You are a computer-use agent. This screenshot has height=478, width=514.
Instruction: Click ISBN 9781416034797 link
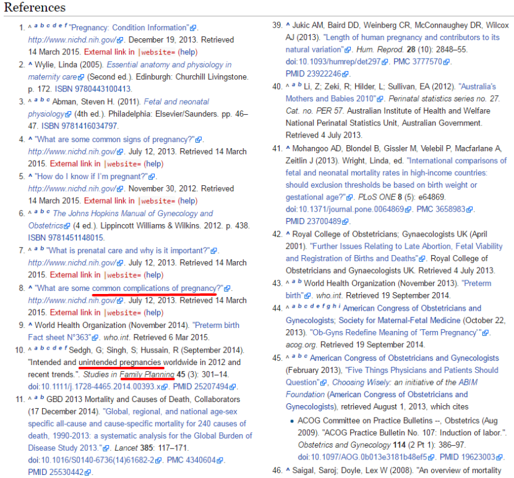coord(79,126)
